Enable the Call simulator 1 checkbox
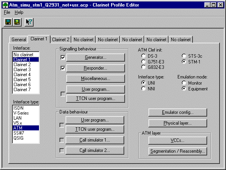The image size is (226, 170). tap(62, 140)
